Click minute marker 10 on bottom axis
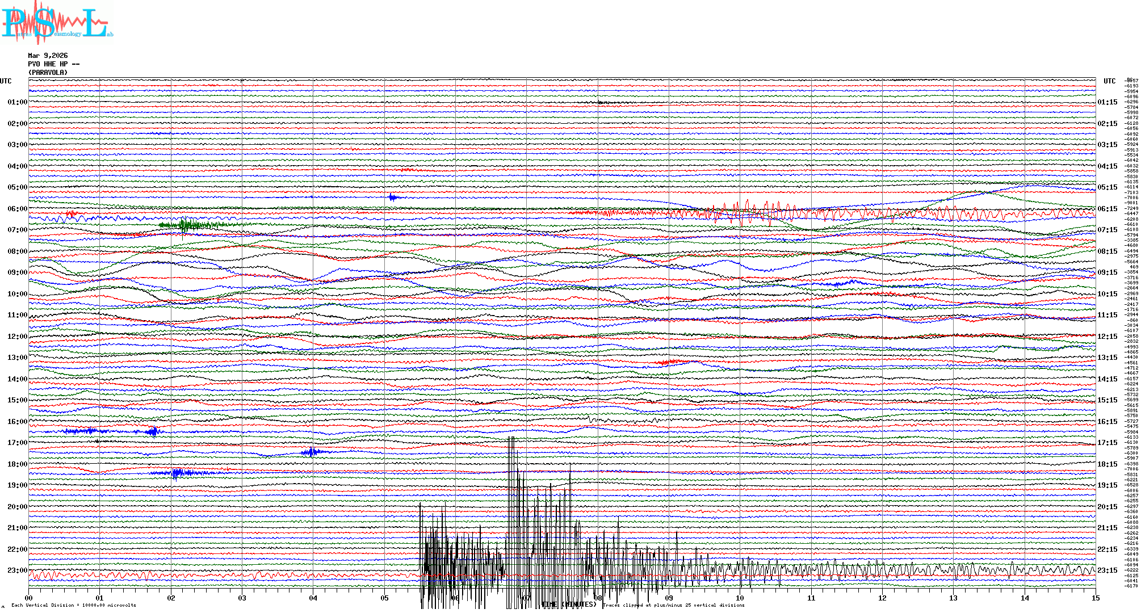This screenshot has width=1141, height=613. (x=740, y=598)
